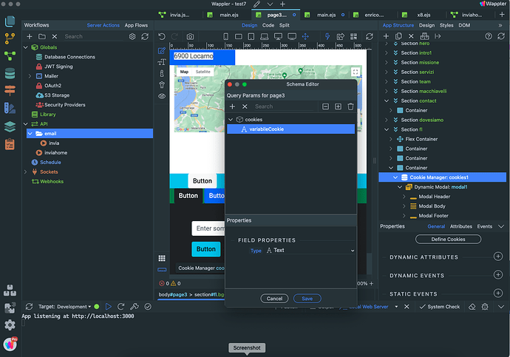Screen dimensions: 510x357
Task: Switch to App Flows tab
Action: point(136,25)
